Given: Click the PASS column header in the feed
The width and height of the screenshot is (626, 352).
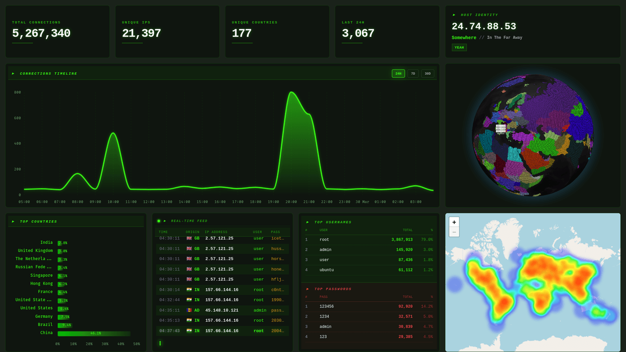Looking at the screenshot, I should [275, 232].
